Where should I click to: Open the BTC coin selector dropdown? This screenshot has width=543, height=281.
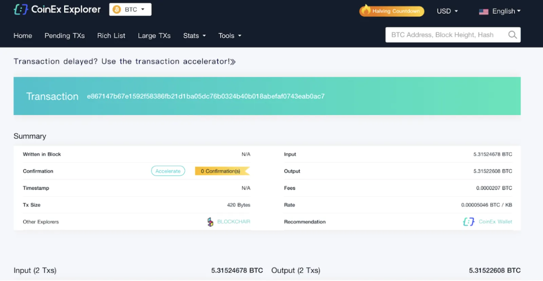(x=130, y=10)
